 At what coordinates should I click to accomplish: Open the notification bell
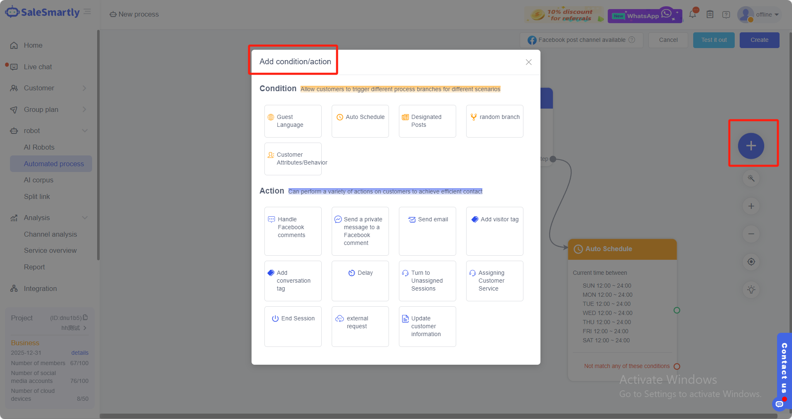point(692,14)
